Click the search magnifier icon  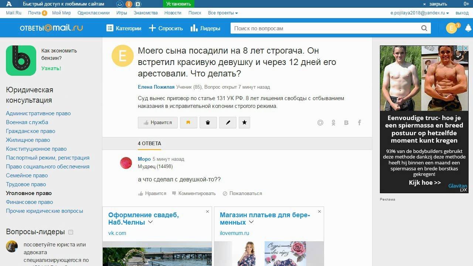pyautogui.click(x=424, y=28)
